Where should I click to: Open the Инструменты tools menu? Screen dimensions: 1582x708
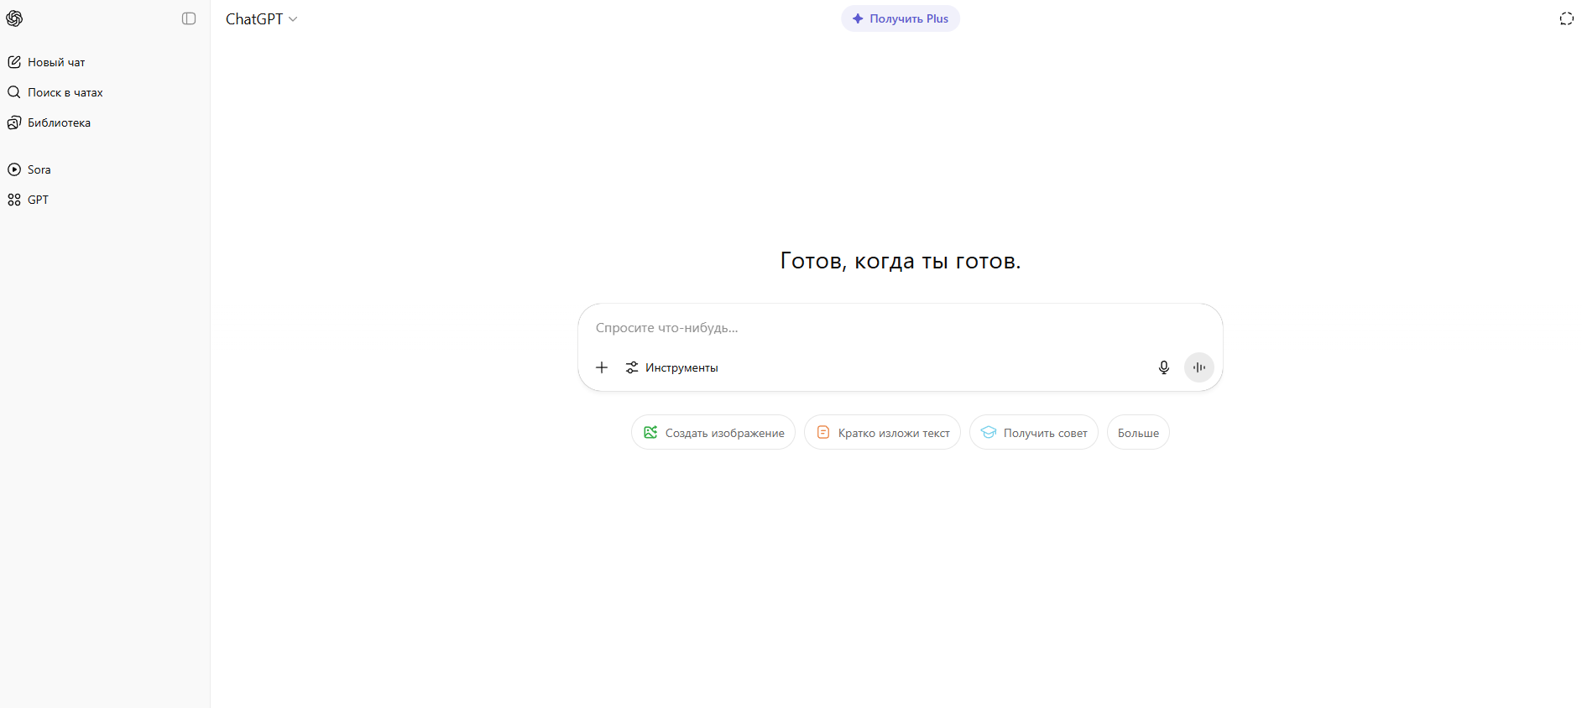pos(672,367)
